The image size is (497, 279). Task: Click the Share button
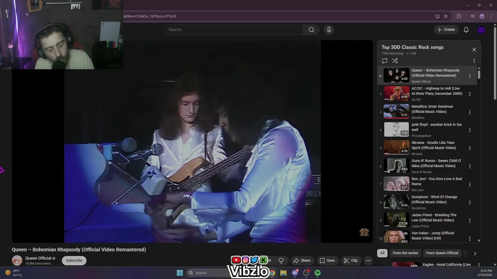click(302, 260)
